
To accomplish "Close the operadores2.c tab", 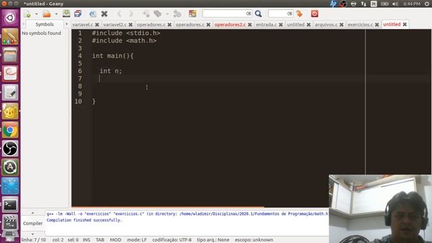I will pyautogui.click(x=250, y=24).
